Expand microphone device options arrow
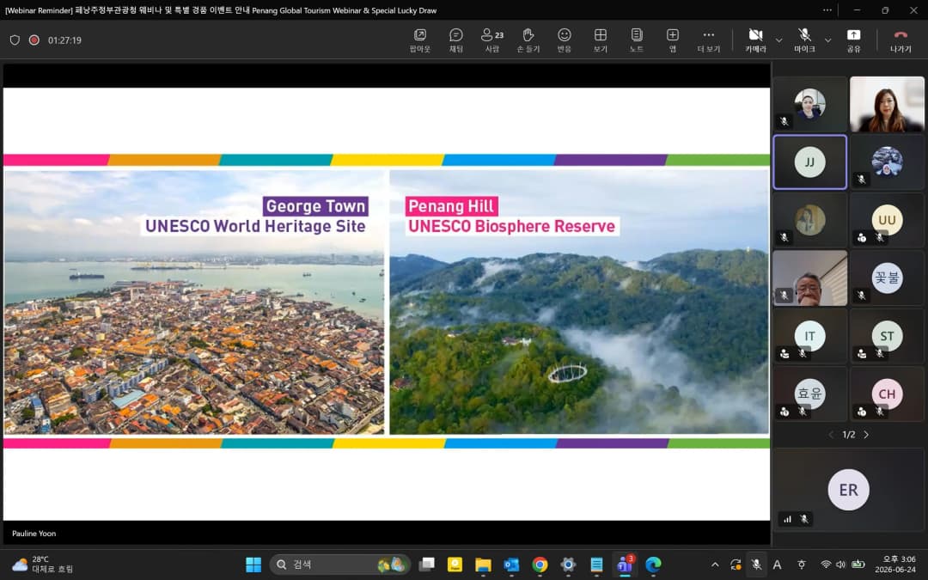Viewport: 928px width, 580px height. pyautogui.click(x=828, y=40)
